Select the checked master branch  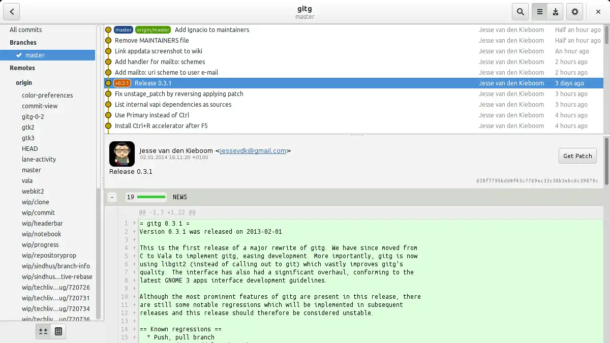[48, 55]
